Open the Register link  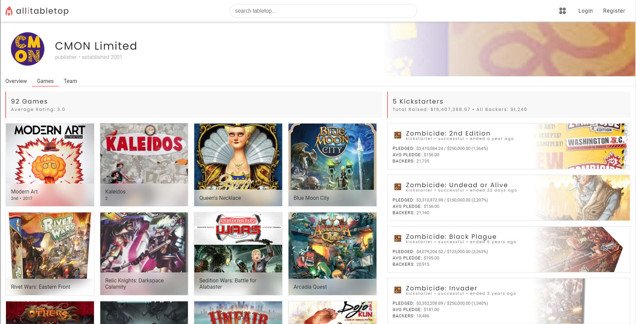[x=614, y=11]
